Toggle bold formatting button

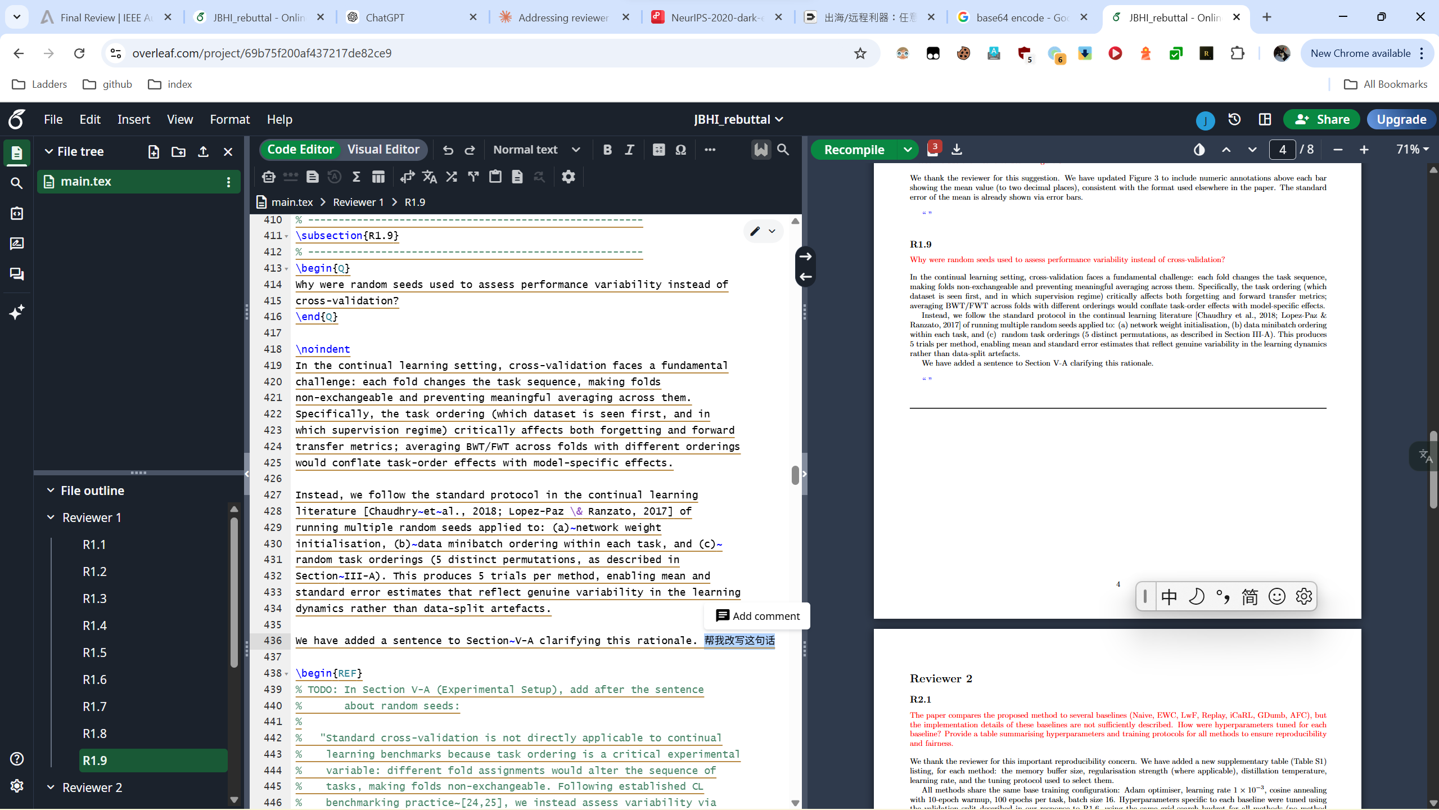click(x=607, y=150)
